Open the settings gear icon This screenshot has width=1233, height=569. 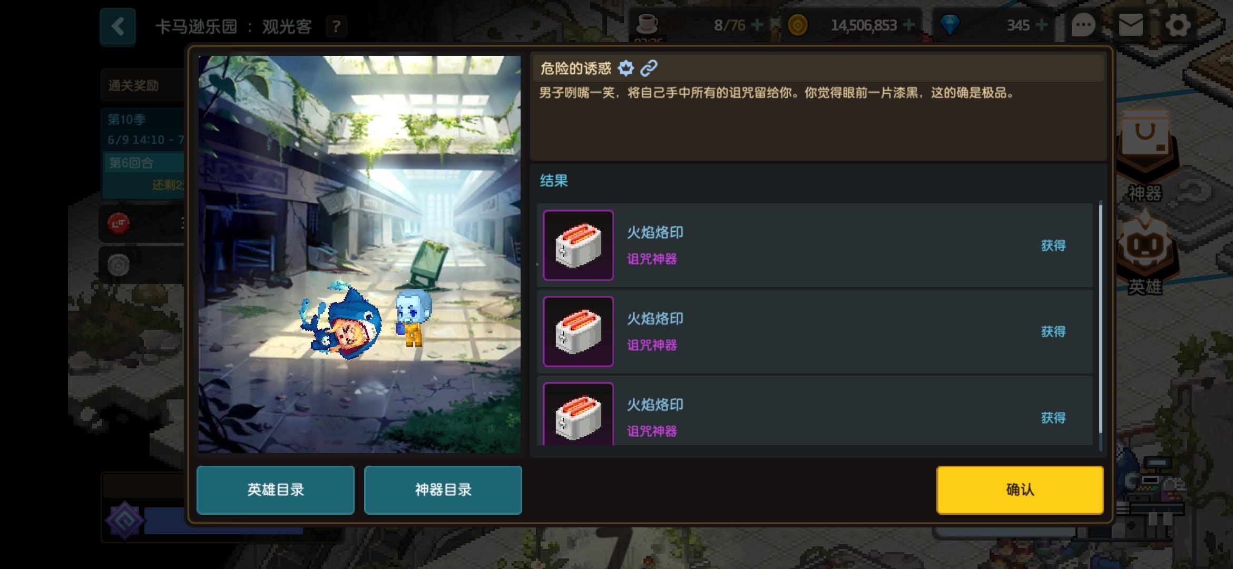point(1178,25)
